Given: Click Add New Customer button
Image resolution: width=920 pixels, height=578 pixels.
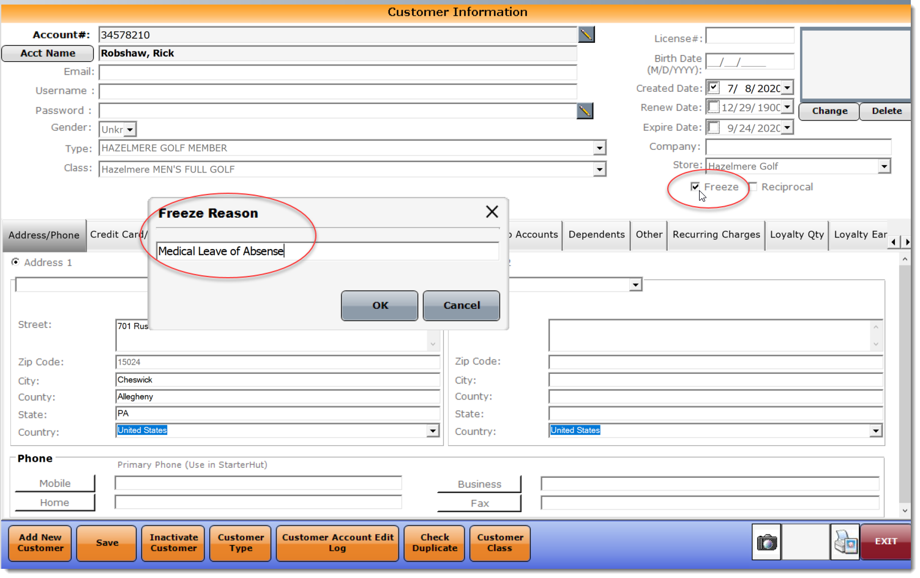Looking at the screenshot, I should coord(40,543).
